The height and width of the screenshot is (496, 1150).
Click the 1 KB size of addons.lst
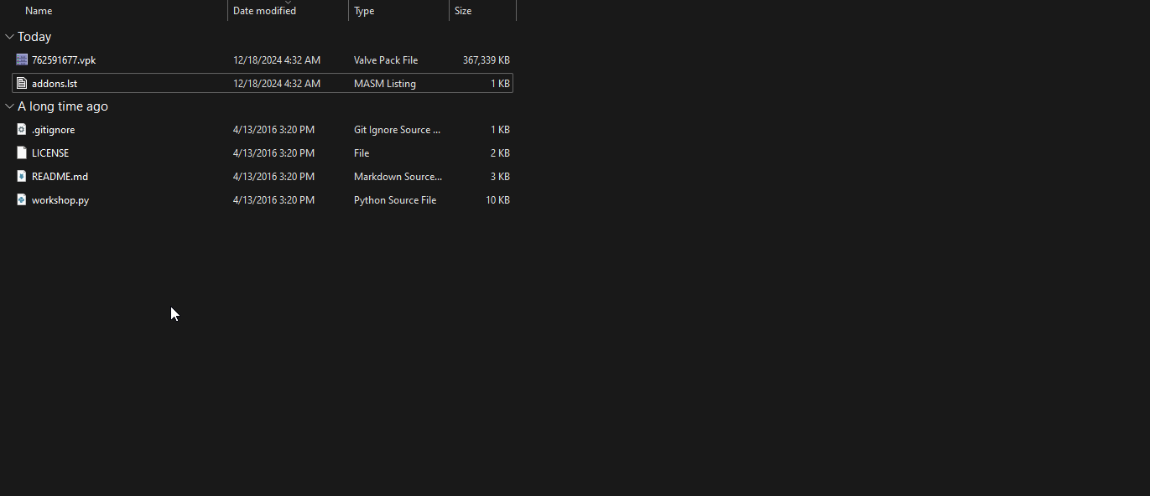tap(500, 84)
